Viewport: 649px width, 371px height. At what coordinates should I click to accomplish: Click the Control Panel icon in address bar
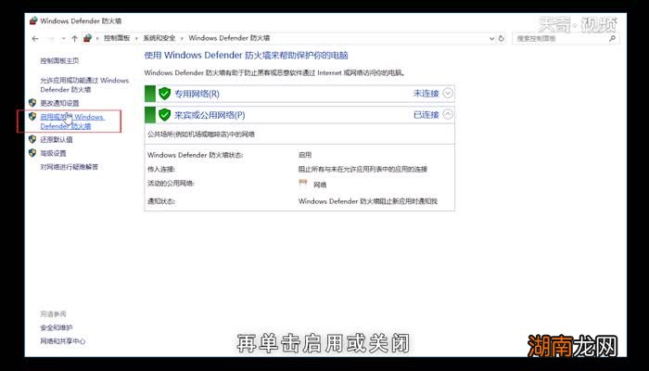point(87,38)
